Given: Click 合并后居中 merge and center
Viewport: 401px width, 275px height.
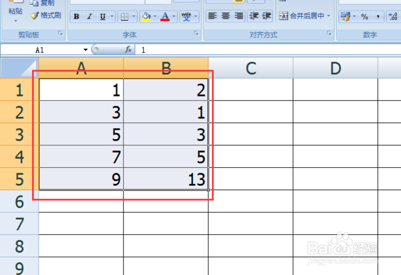Looking at the screenshot, I should tap(301, 16).
